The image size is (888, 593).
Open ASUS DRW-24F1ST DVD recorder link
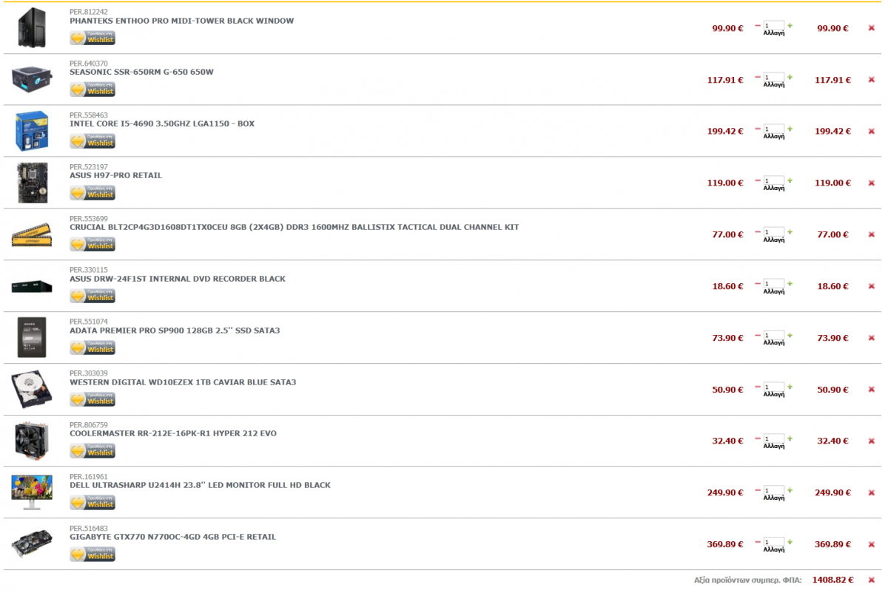(x=178, y=279)
